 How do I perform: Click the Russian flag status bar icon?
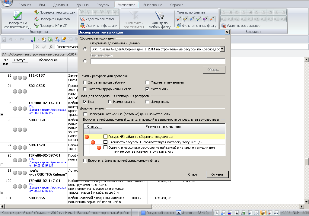(x=230, y=213)
